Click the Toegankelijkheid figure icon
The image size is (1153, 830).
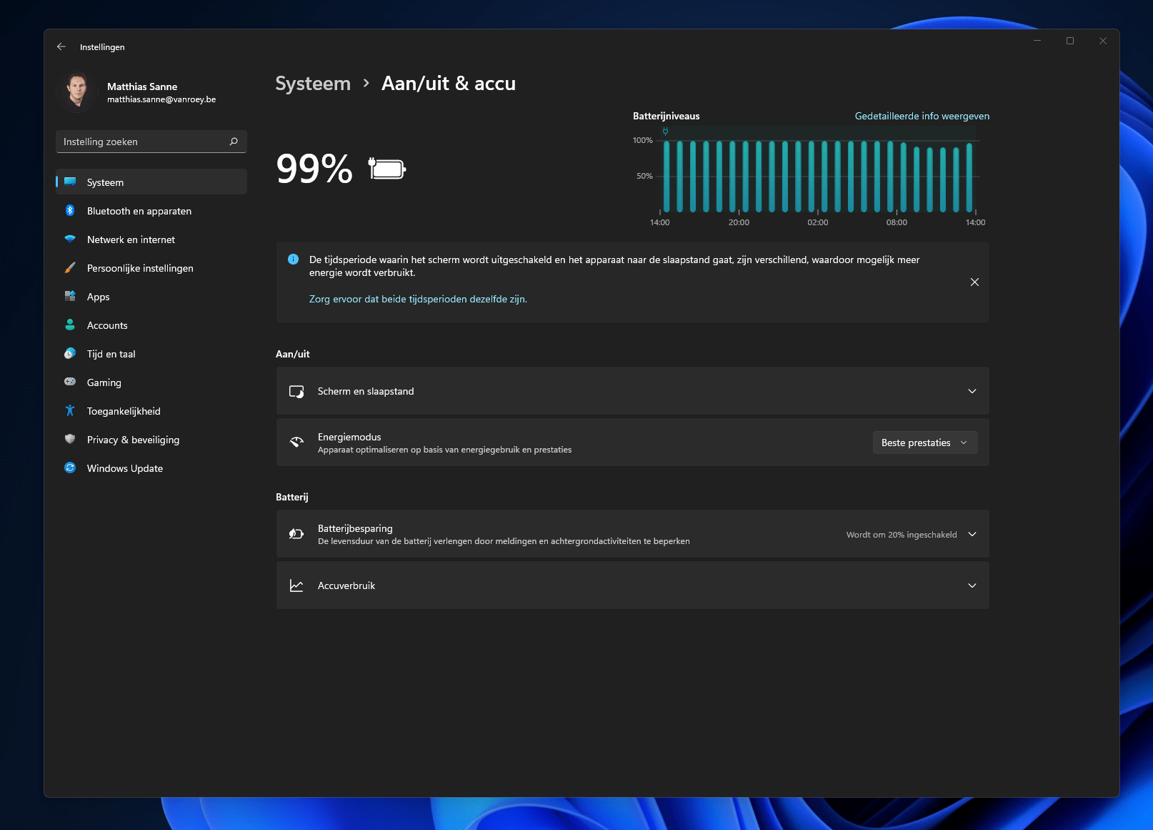[70, 410]
